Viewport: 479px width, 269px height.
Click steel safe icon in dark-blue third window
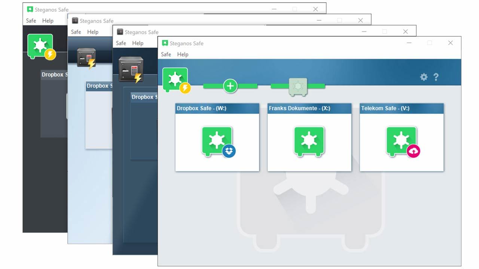click(131, 69)
